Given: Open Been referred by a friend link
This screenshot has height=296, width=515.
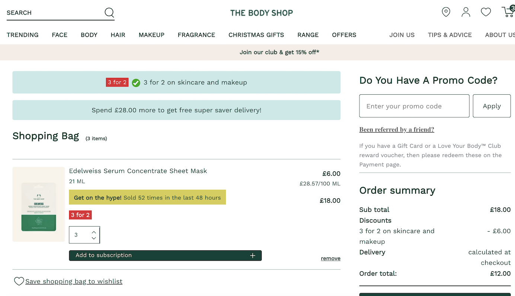Looking at the screenshot, I should (x=397, y=129).
